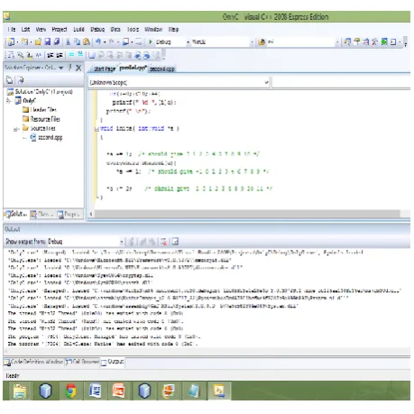This screenshot has height=414, width=414.
Task: Open File Explorer from the taskbar
Action: pyautogui.click(x=20, y=391)
